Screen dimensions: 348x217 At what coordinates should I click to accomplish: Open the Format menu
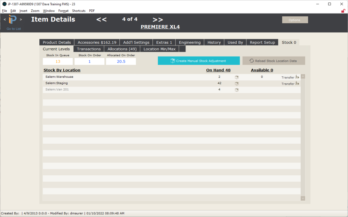[x=63, y=11]
